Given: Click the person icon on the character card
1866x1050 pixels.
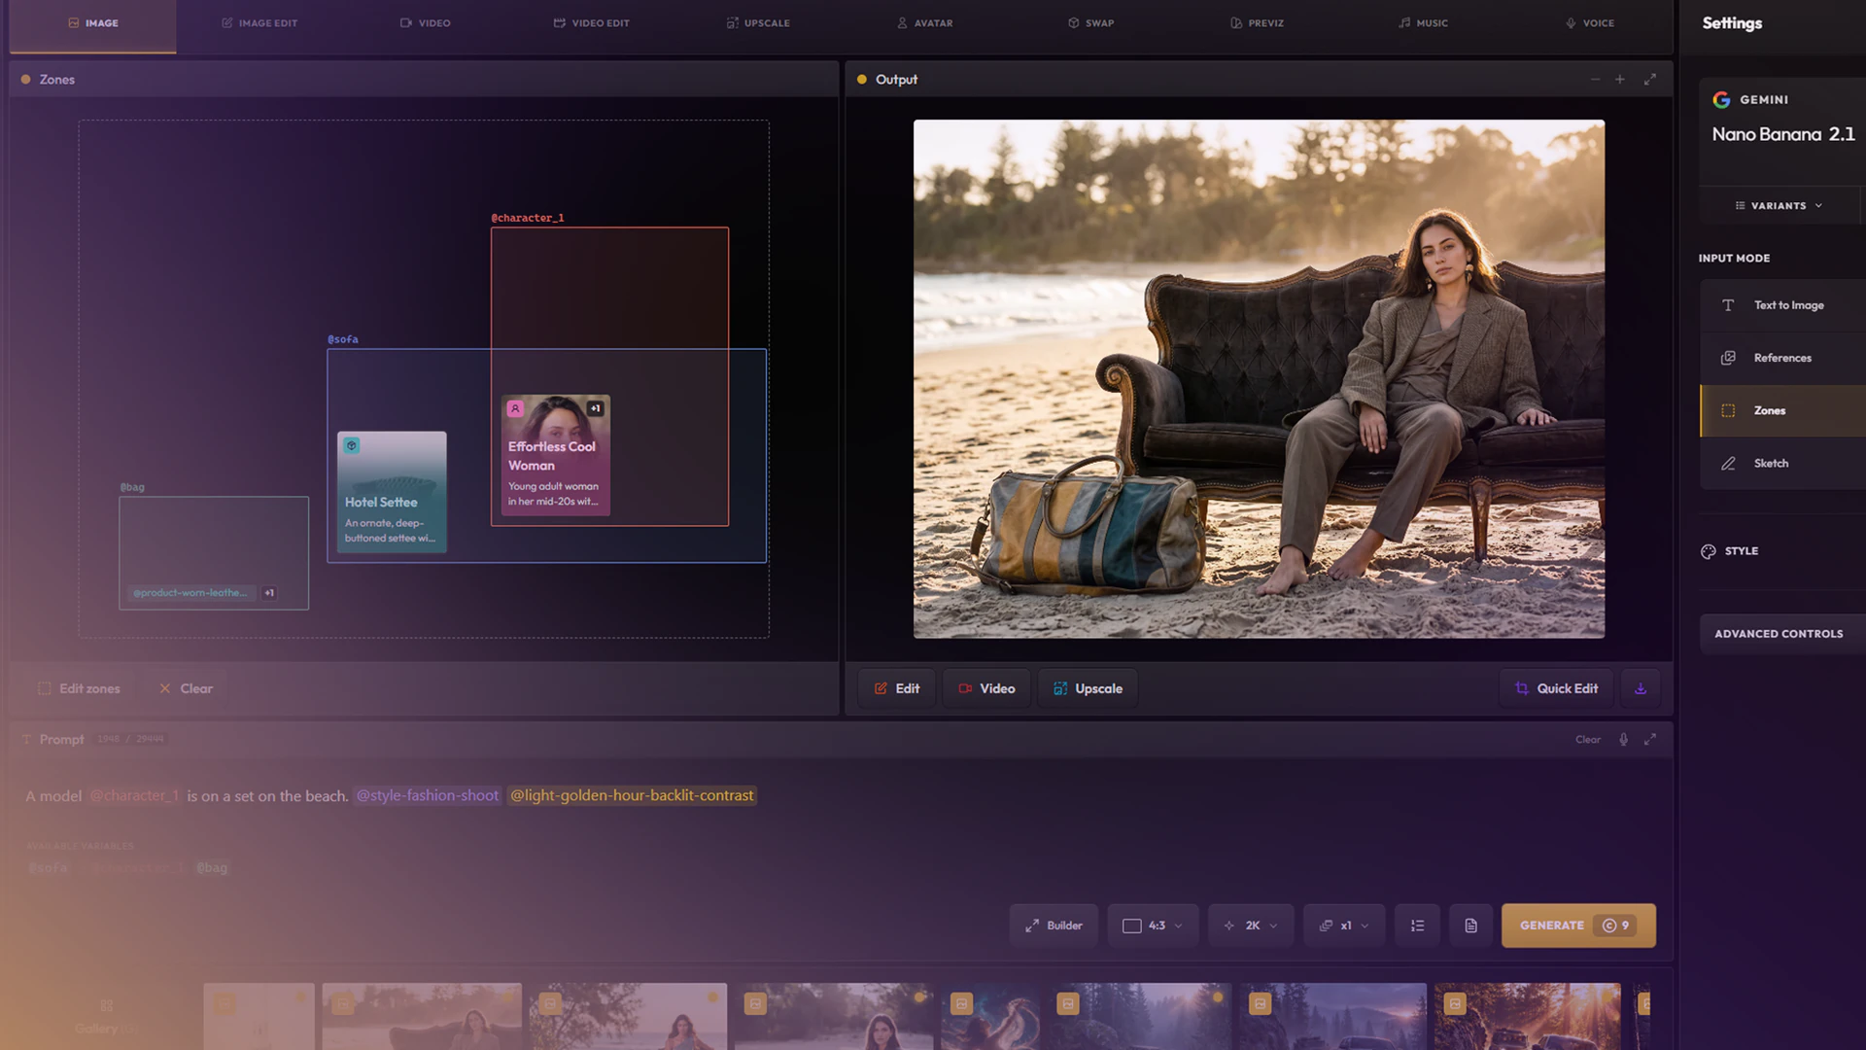Looking at the screenshot, I should pyautogui.click(x=515, y=408).
